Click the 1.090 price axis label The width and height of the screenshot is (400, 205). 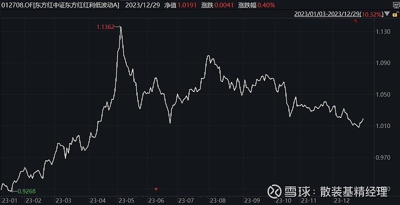point(383,62)
